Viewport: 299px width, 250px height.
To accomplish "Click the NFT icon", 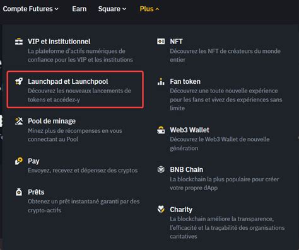I will click(x=161, y=42).
